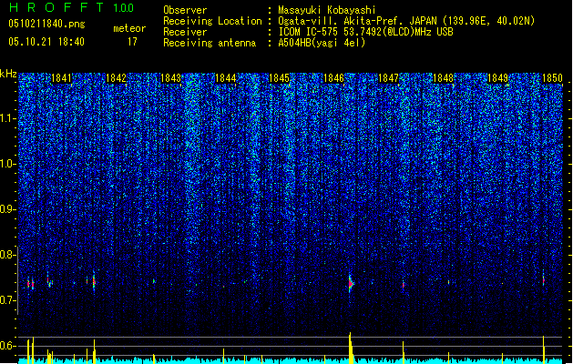Select the ICOM IC-575 receiver text
This screenshot has height=364, width=573.
click(365, 32)
